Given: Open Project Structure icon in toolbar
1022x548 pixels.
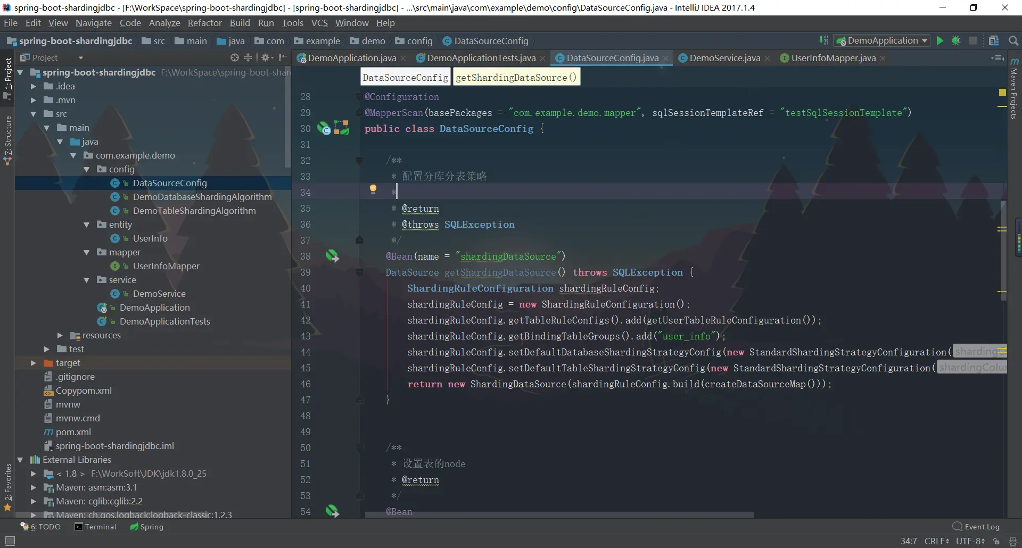Looking at the screenshot, I should pyautogui.click(x=994, y=41).
